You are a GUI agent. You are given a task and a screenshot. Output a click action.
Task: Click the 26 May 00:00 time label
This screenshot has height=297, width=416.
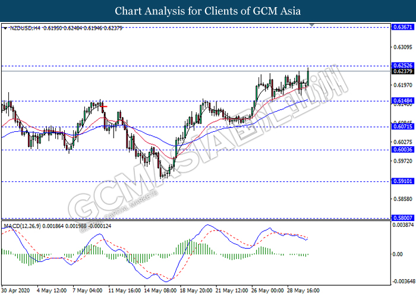point(267,290)
